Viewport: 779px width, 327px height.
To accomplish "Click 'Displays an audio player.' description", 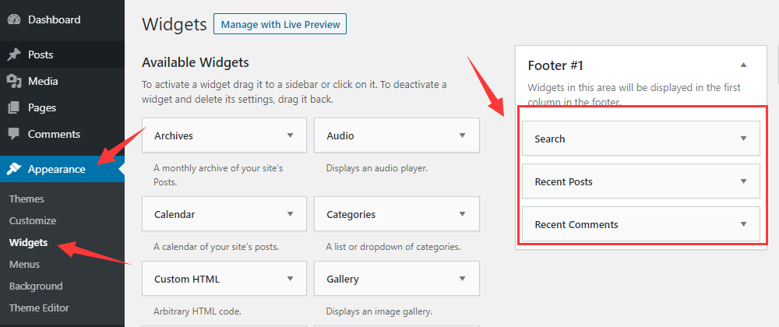I will (x=376, y=168).
